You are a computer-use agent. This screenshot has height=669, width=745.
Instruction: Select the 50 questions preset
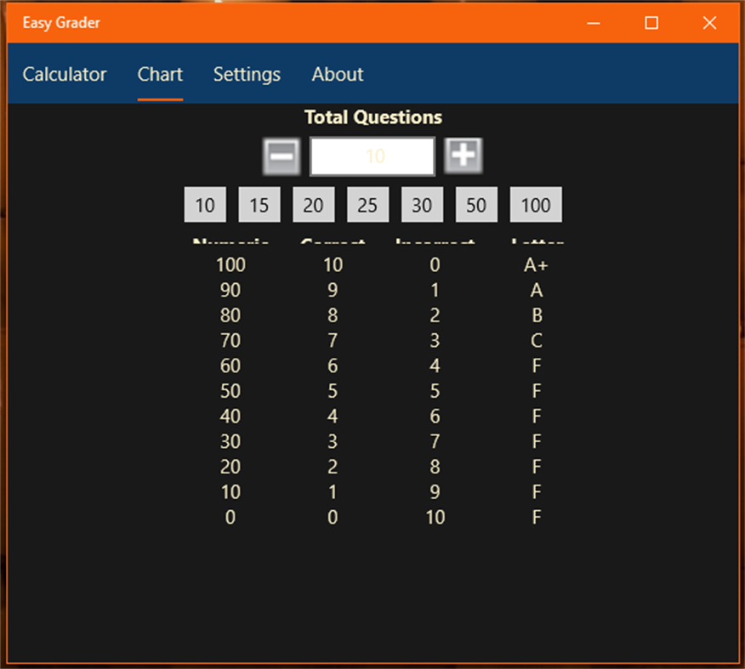476,204
